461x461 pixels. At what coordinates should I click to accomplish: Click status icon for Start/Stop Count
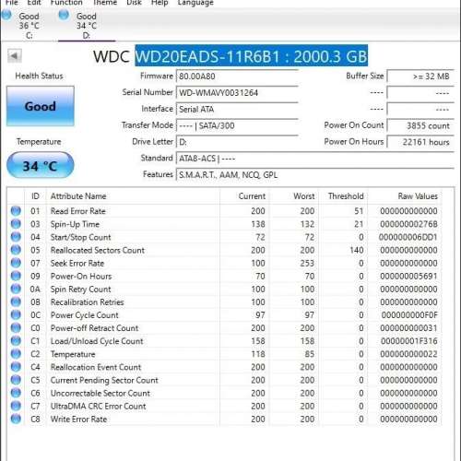pyautogui.click(x=16, y=237)
